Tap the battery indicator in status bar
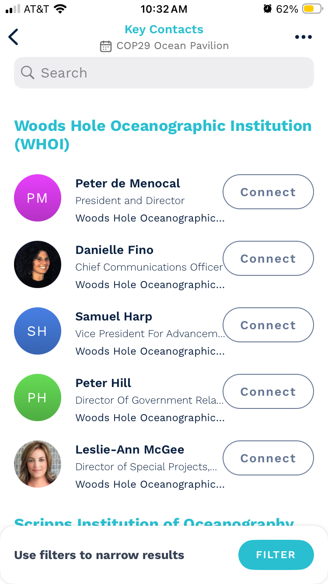328x584 pixels. pos(312,9)
